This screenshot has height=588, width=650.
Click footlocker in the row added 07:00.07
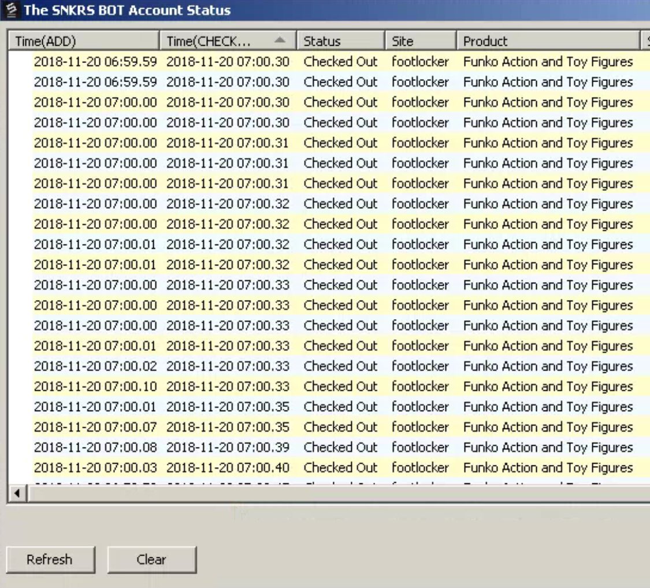click(x=421, y=427)
